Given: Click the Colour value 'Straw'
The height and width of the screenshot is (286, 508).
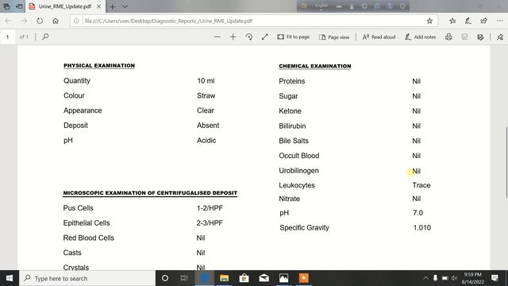Looking at the screenshot, I should click(x=206, y=95).
